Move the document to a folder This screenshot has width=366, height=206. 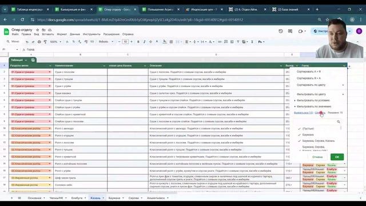(x=43, y=30)
